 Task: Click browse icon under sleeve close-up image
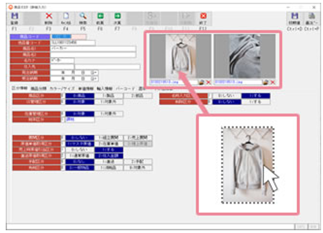pos(265,82)
